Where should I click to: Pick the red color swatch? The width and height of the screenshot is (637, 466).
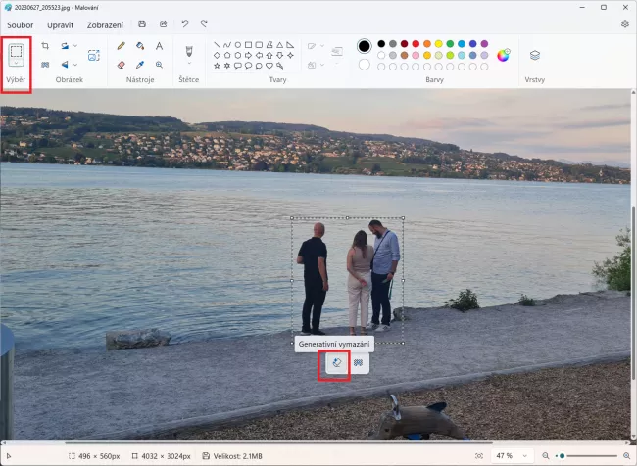coord(416,44)
